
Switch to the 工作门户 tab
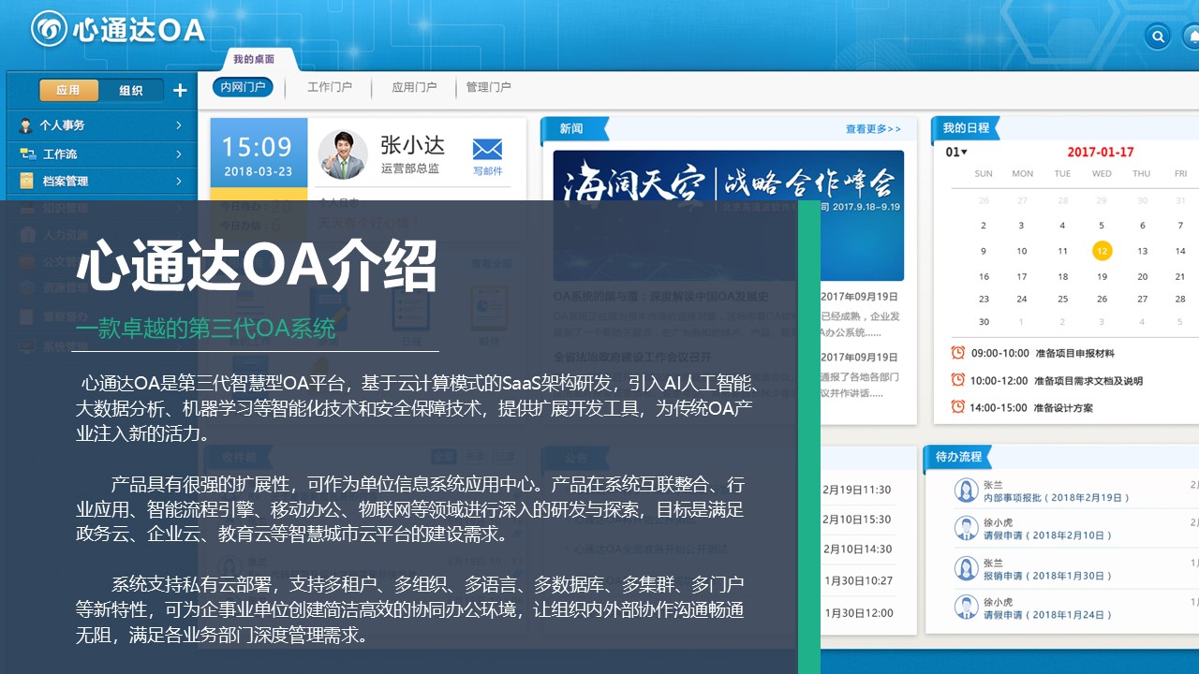[330, 87]
